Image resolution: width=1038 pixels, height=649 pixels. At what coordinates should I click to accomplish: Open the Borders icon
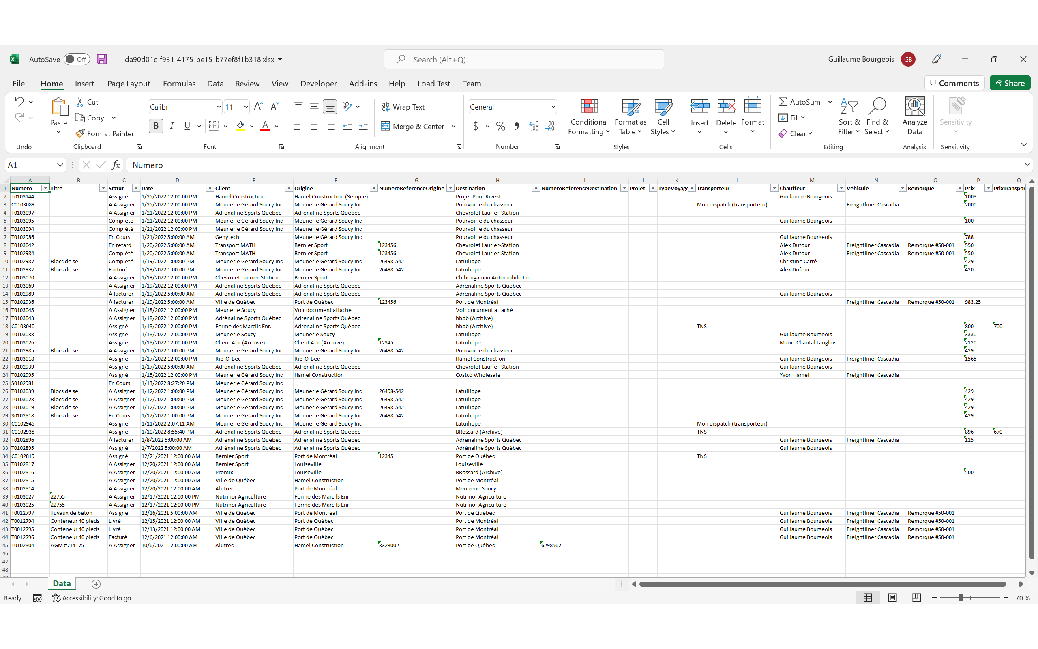pos(214,126)
